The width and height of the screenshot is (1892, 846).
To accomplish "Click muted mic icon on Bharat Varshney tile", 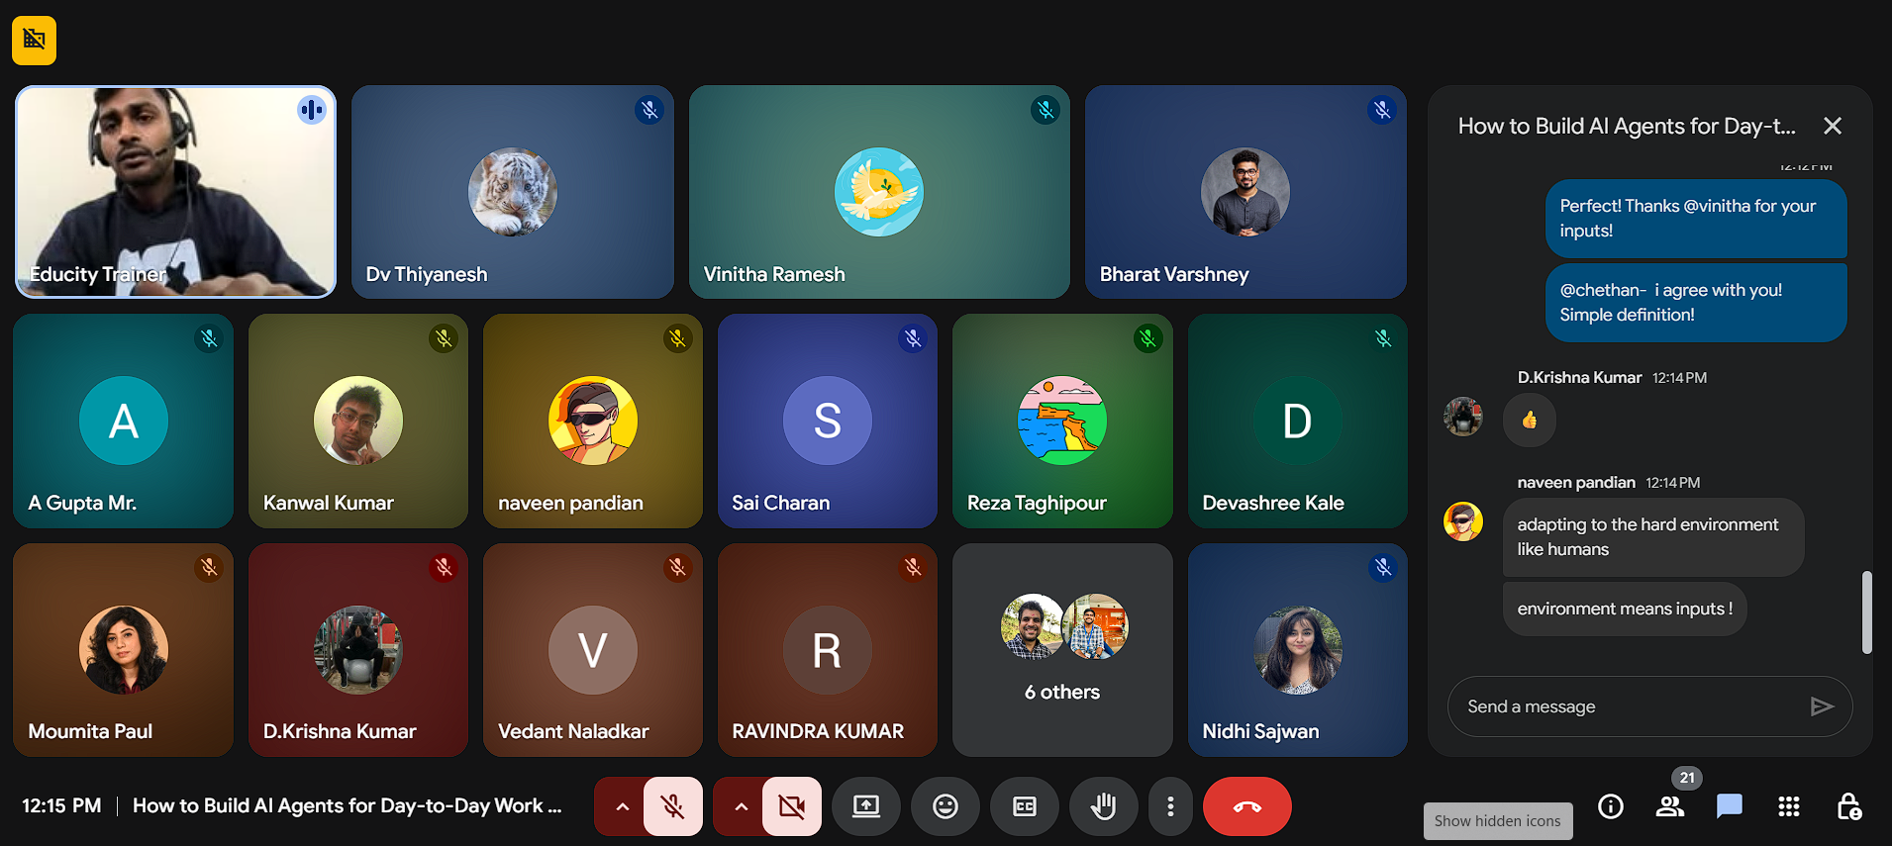I will click(x=1382, y=110).
